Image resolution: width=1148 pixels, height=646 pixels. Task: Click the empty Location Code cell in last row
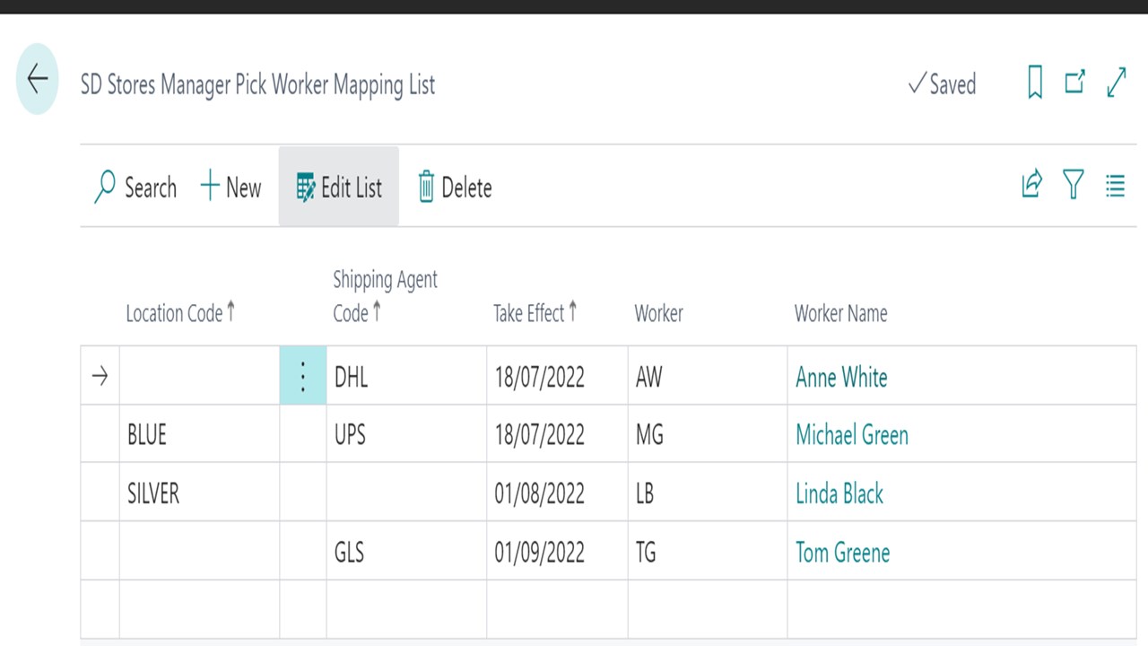(x=198, y=608)
